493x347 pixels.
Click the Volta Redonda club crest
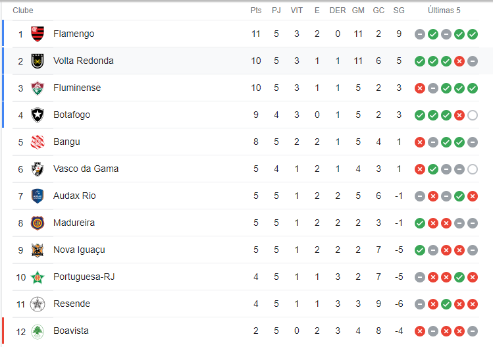(38, 61)
